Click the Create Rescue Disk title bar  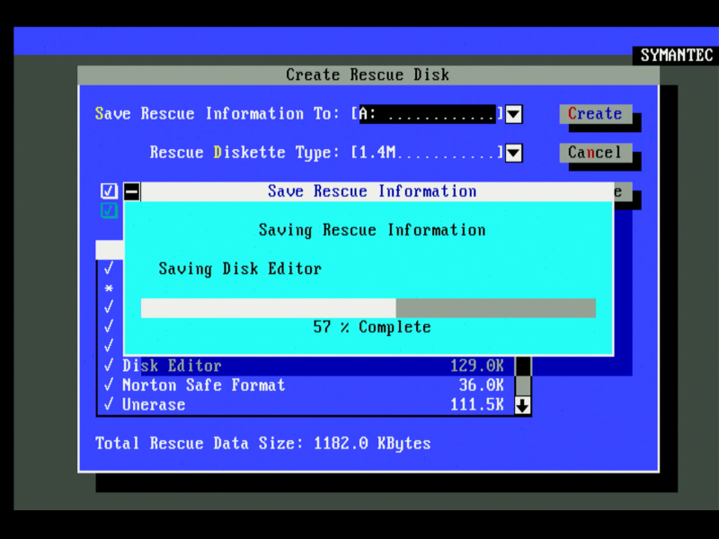[x=368, y=75]
